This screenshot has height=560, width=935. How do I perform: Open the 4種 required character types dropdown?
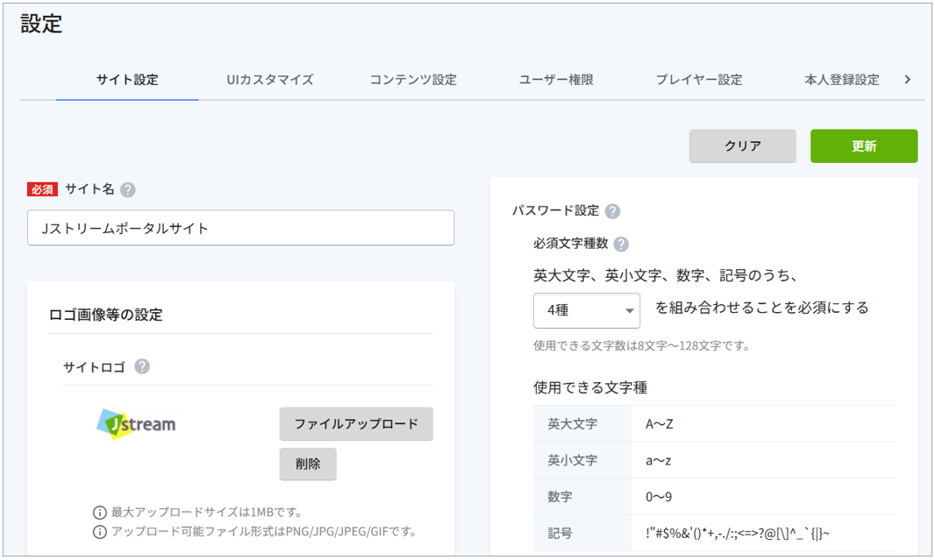click(587, 310)
